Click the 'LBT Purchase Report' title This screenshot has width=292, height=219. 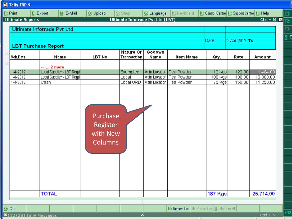pos(38,46)
